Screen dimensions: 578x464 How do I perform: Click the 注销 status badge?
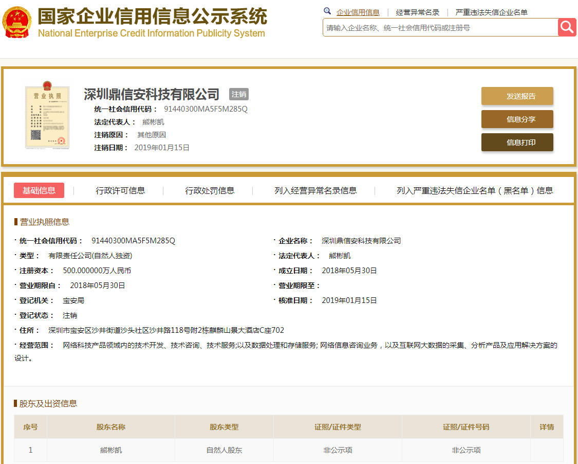click(239, 94)
